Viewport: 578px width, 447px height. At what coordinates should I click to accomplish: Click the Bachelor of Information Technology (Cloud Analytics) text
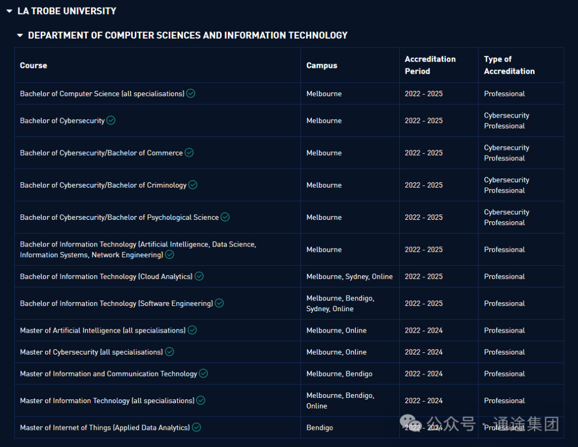[x=106, y=276]
